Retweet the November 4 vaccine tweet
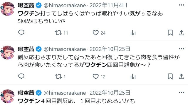The height and width of the screenshot is (107, 188). pos(58,33)
